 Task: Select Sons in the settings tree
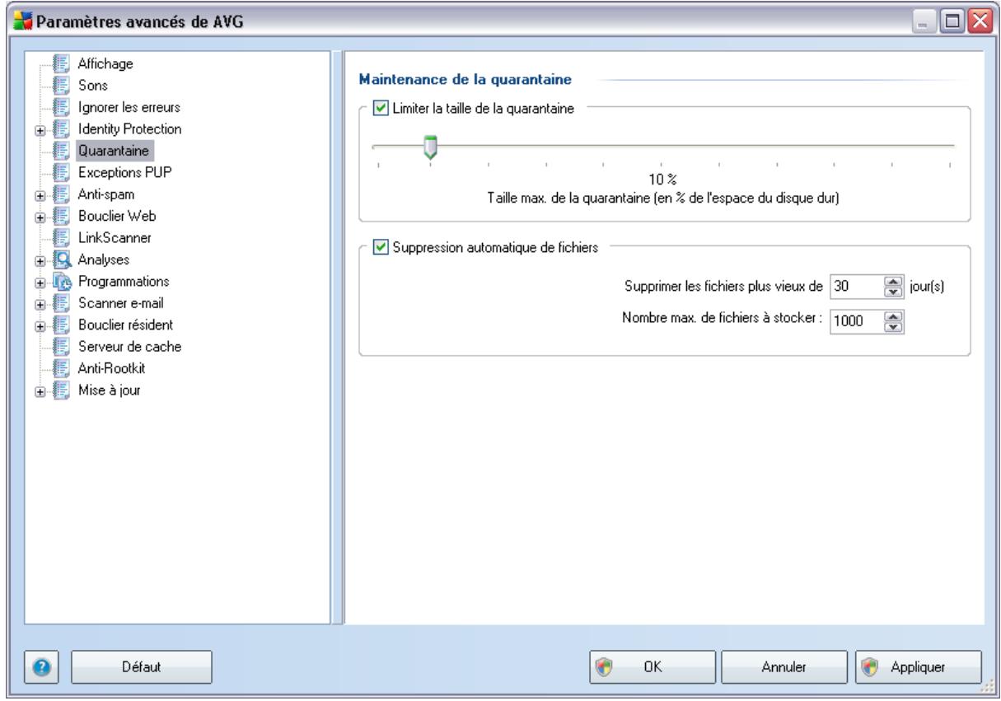point(92,85)
